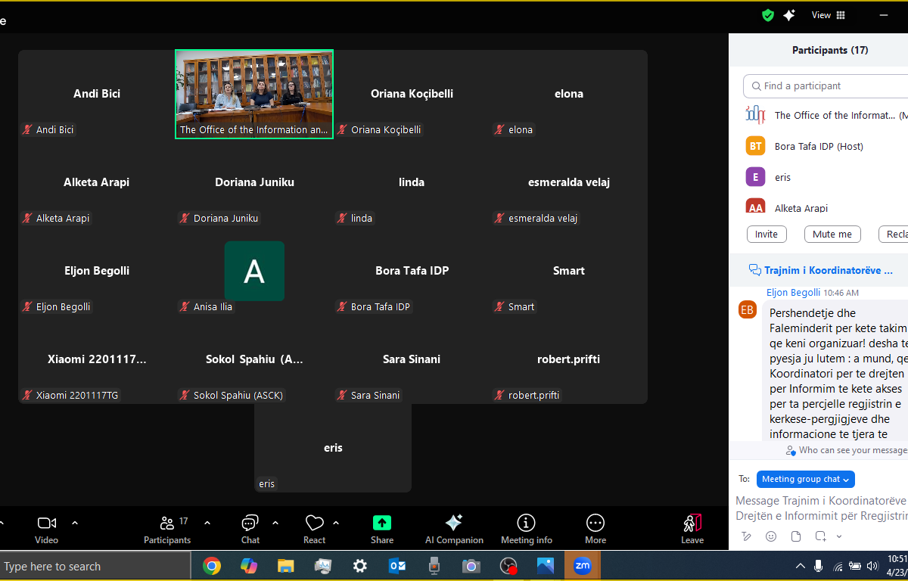The image size is (908, 581).
Task: Click the file attachment icon in chat
Action: [x=796, y=536]
